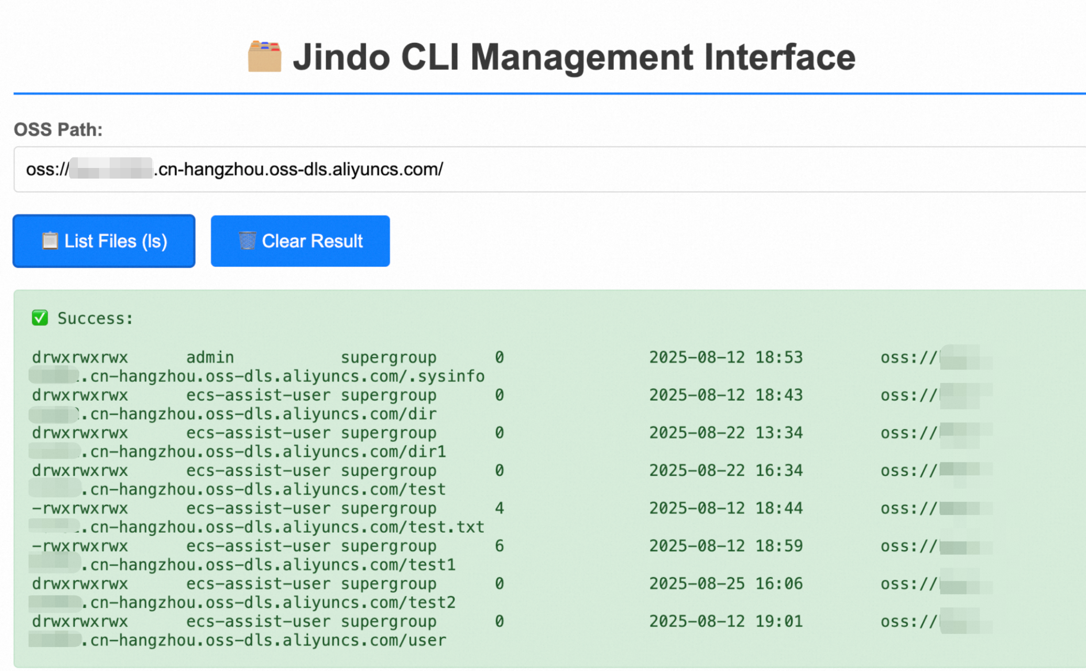Click the folder icon beside the page title
Image resolution: width=1086 pixels, height=671 pixels.
click(264, 57)
